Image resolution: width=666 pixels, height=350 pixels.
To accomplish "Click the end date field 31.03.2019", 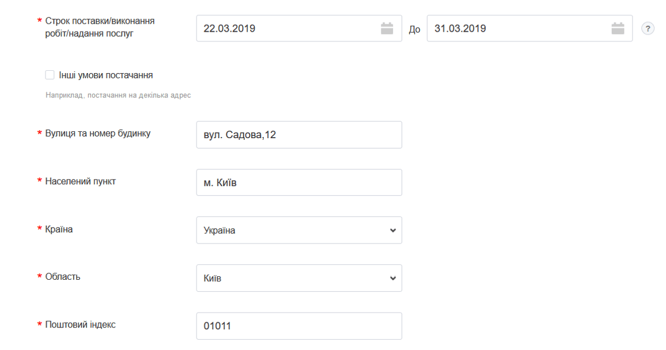I will point(519,28).
